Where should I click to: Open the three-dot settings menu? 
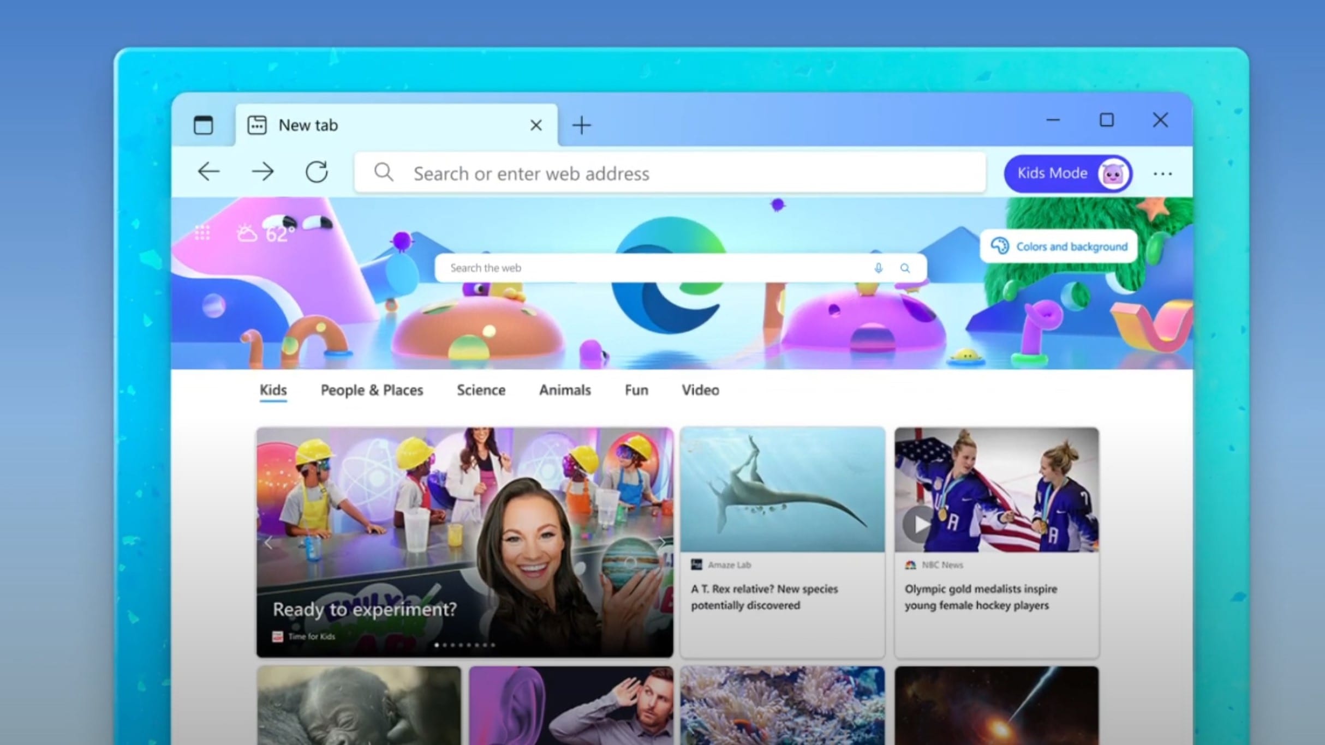[x=1162, y=173]
